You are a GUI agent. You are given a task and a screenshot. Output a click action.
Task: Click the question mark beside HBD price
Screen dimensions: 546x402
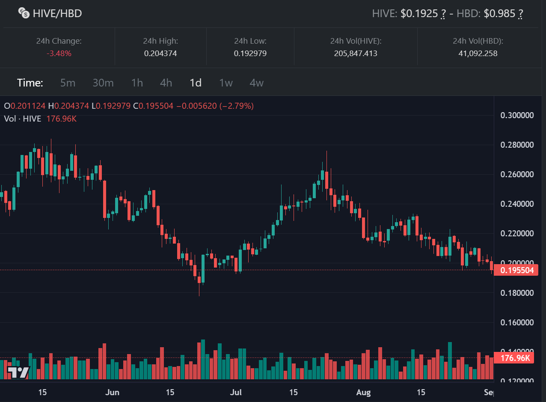click(x=520, y=14)
